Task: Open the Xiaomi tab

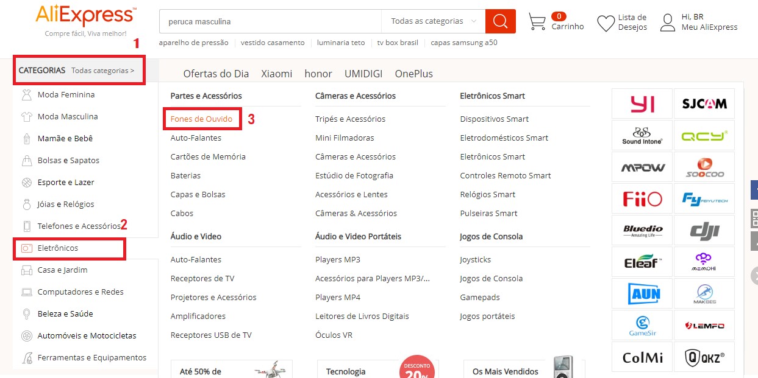Action: (277, 74)
